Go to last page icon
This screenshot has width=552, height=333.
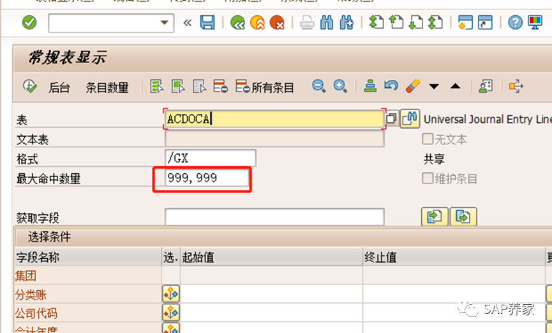435,22
